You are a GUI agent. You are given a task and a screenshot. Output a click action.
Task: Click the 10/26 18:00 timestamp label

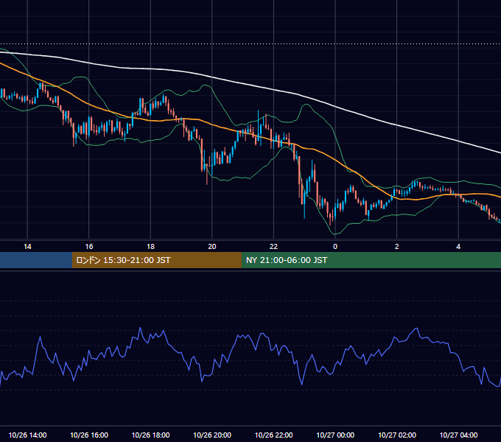150,435
